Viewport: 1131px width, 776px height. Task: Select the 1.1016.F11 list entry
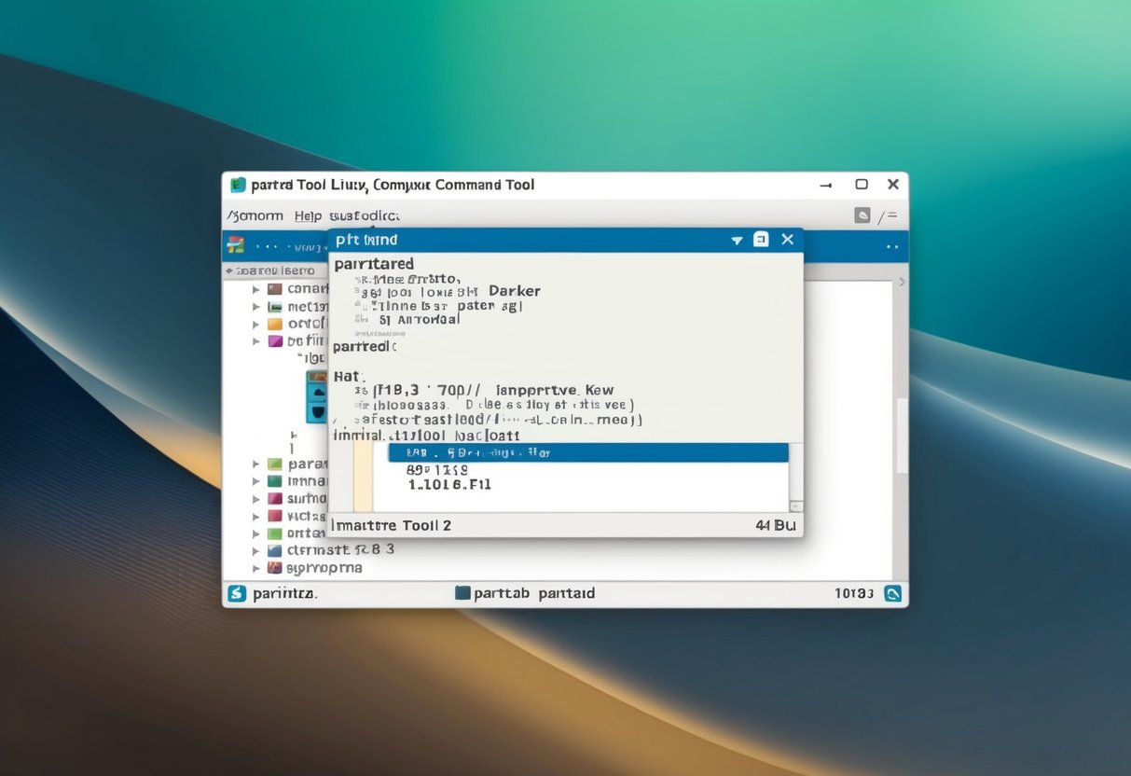[x=449, y=484]
